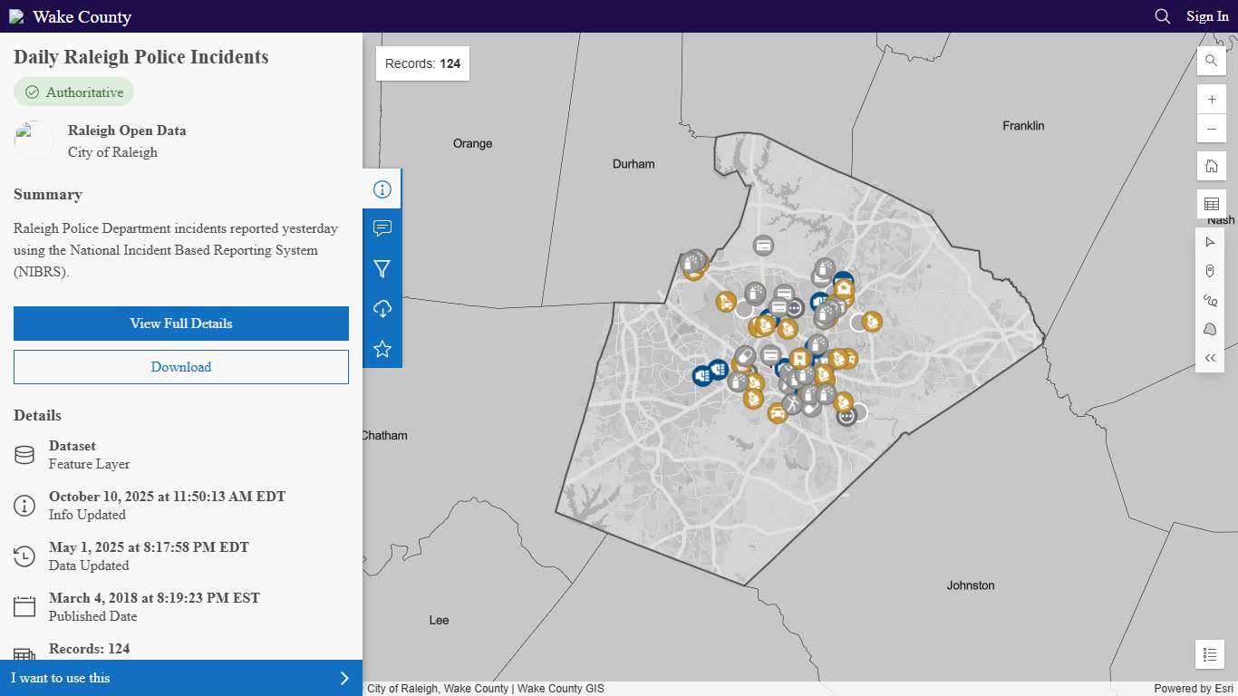Open the info panel in the blue sidebar

click(x=382, y=188)
